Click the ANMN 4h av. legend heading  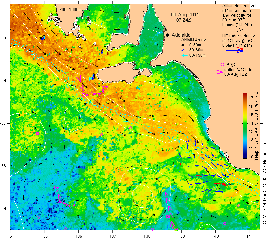click(x=194, y=40)
